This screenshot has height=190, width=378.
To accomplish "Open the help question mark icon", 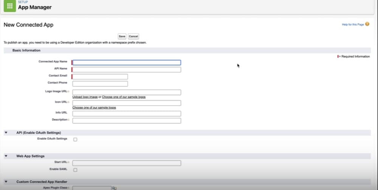I will 367,24.
